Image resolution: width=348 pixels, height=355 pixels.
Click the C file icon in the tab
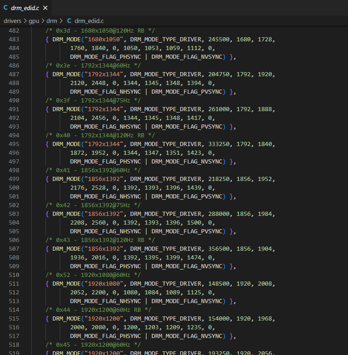pos(6,8)
